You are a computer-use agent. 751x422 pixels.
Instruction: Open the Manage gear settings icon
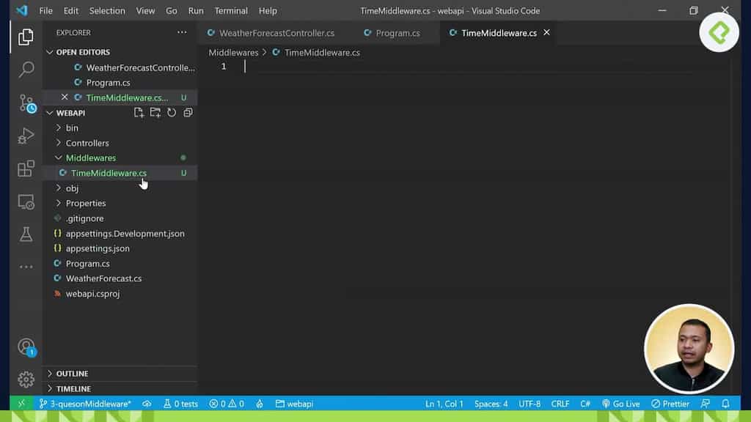[x=26, y=380]
